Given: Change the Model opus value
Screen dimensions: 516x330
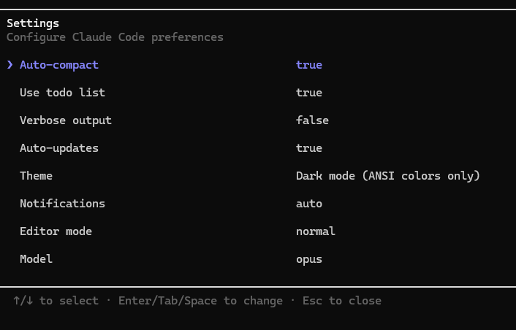Looking at the screenshot, I should [309, 259].
